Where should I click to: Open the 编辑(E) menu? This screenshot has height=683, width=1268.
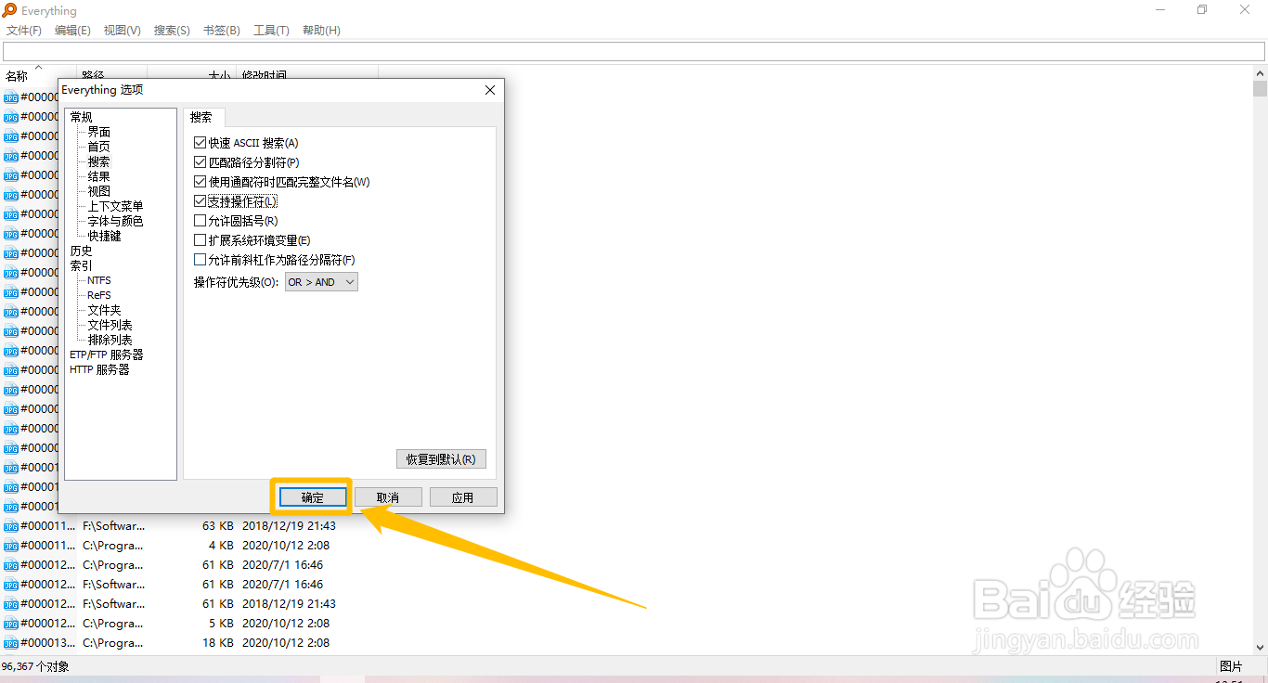[x=72, y=31]
